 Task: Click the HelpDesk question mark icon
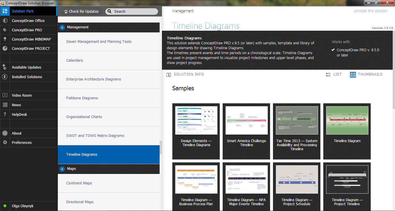point(5,114)
